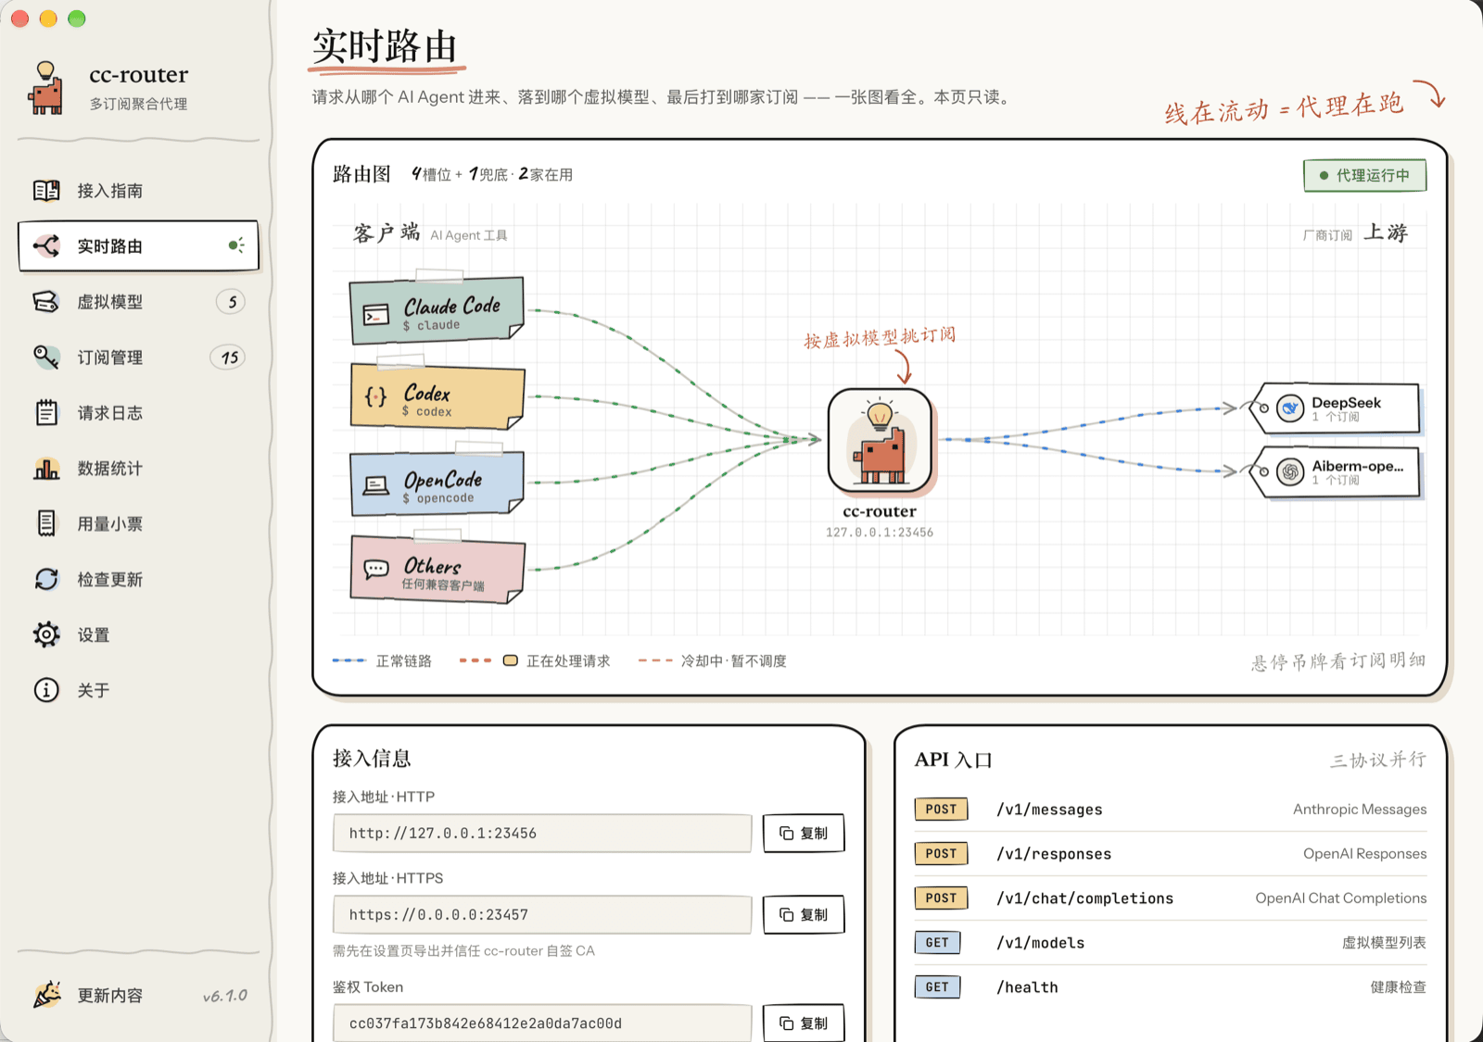This screenshot has height=1042, width=1483.
Task: Open 请求日志 calendar icon
Action: click(x=46, y=413)
